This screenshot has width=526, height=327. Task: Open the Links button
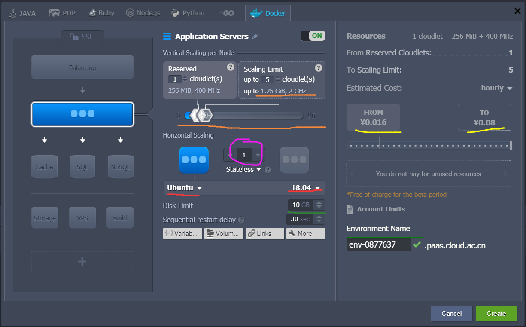pos(265,233)
